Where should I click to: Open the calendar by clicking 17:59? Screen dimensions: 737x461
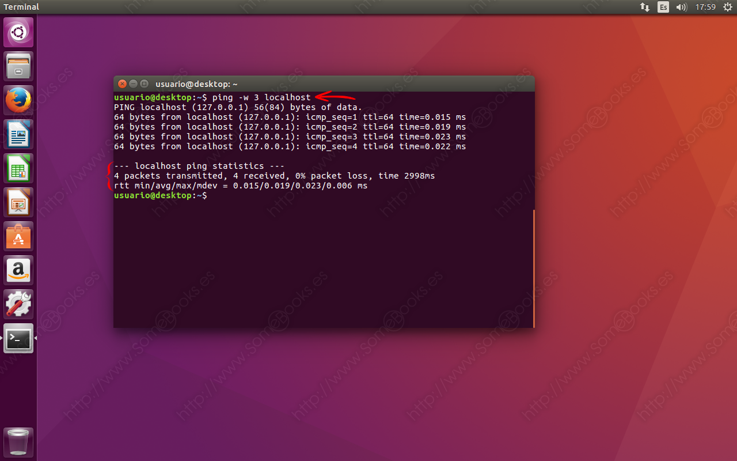[705, 7]
